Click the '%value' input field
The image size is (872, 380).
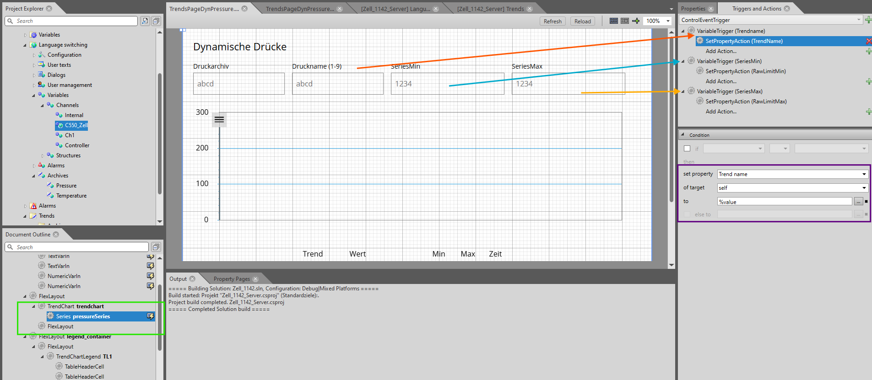784,202
